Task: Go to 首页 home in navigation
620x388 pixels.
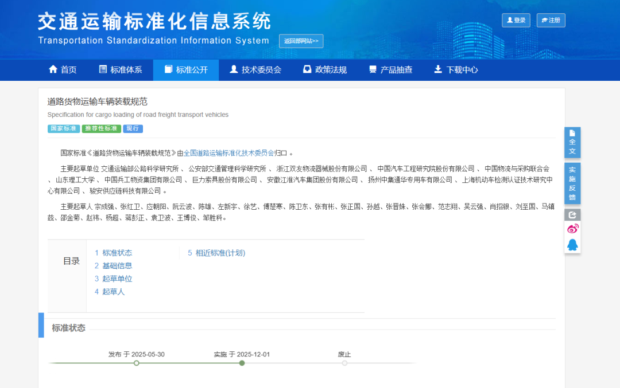Action: click(63, 70)
